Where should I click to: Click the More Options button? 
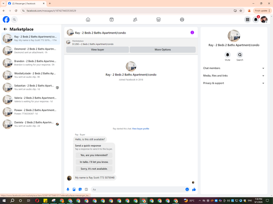click(163, 50)
